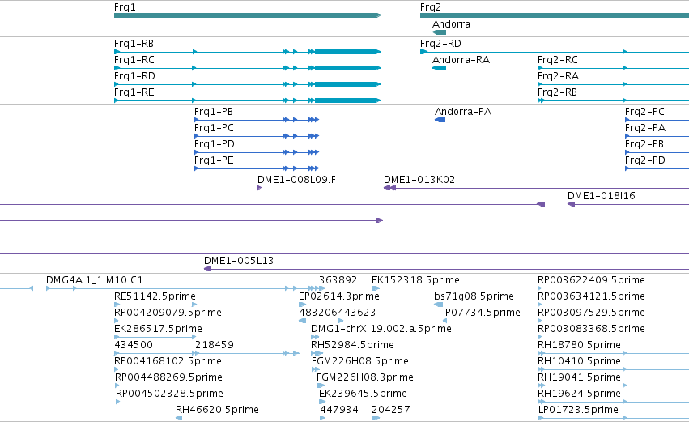Select the Frq1 gene label

125,7
